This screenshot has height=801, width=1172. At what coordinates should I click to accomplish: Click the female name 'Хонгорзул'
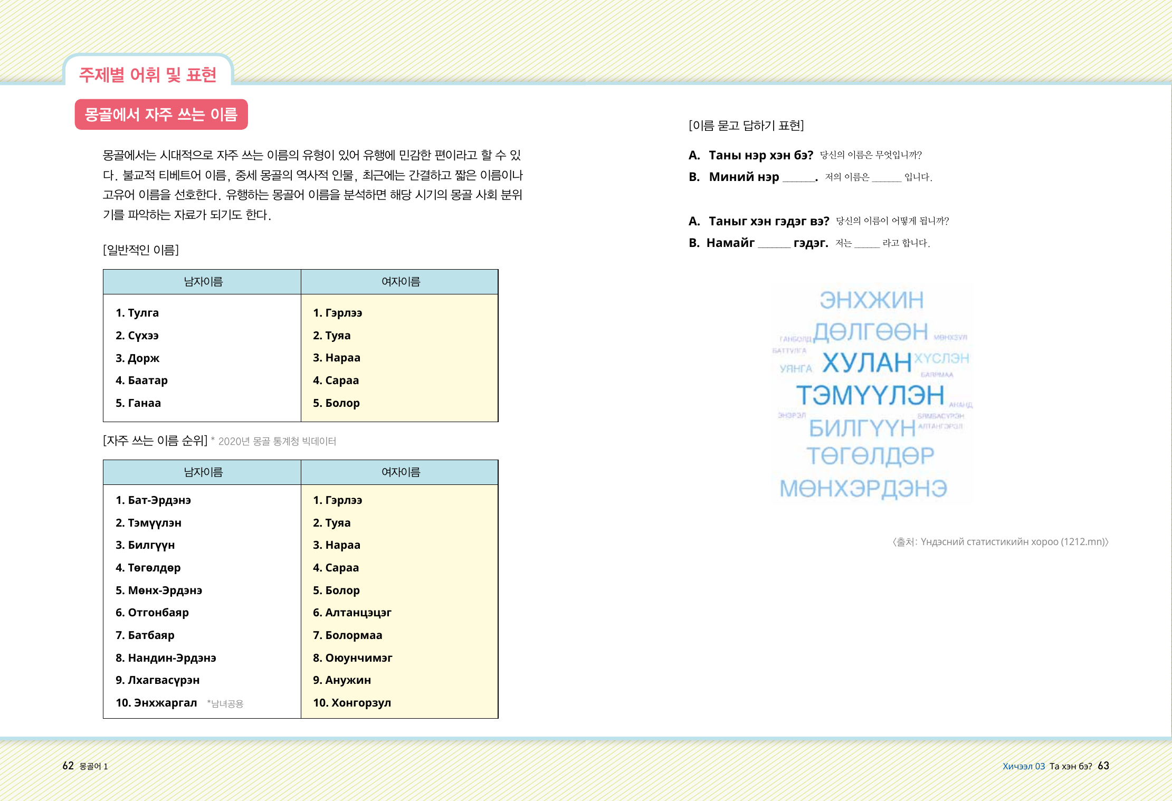pyautogui.click(x=360, y=703)
